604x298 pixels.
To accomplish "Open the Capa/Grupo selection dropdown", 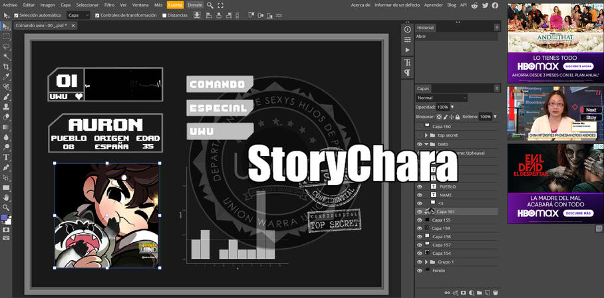I will [79, 15].
